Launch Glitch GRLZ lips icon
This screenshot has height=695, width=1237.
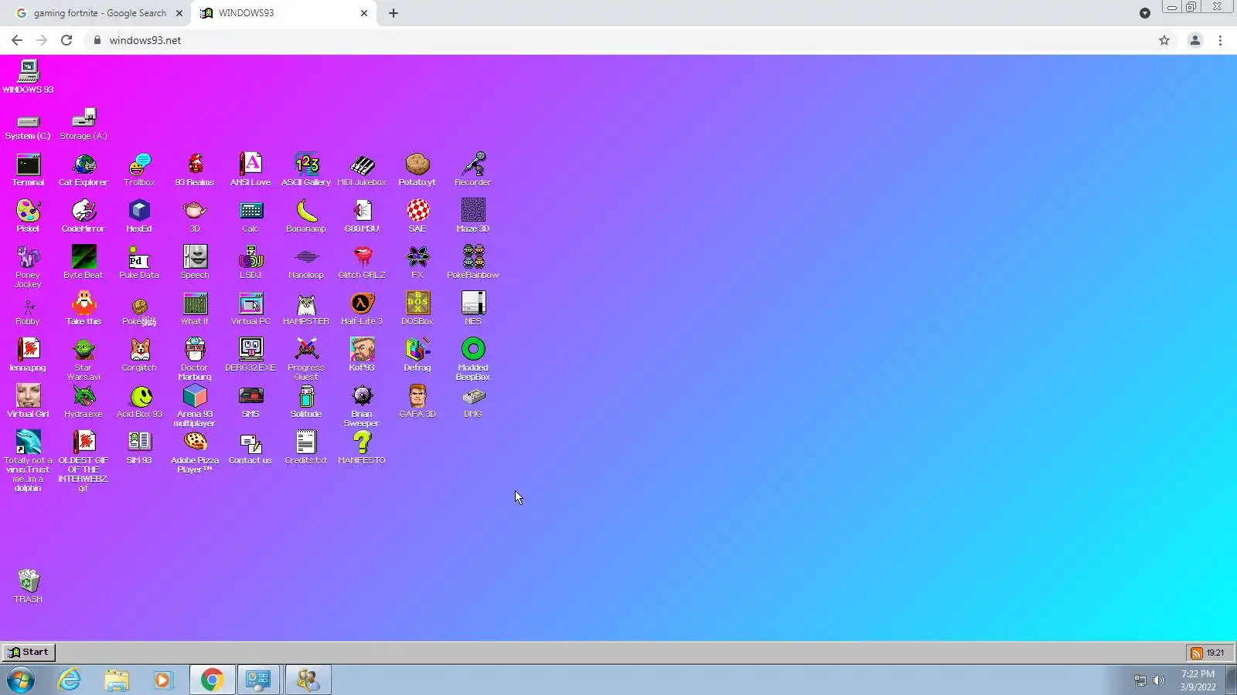click(x=362, y=263)
